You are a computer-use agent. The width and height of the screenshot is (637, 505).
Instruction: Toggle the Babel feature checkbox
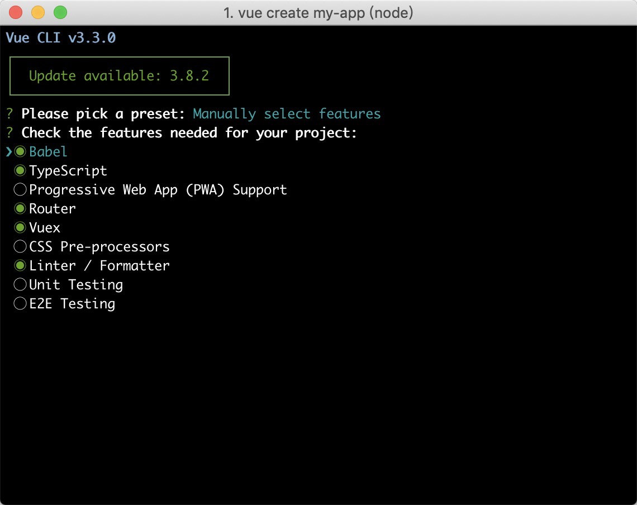click(x=21, y=151)
